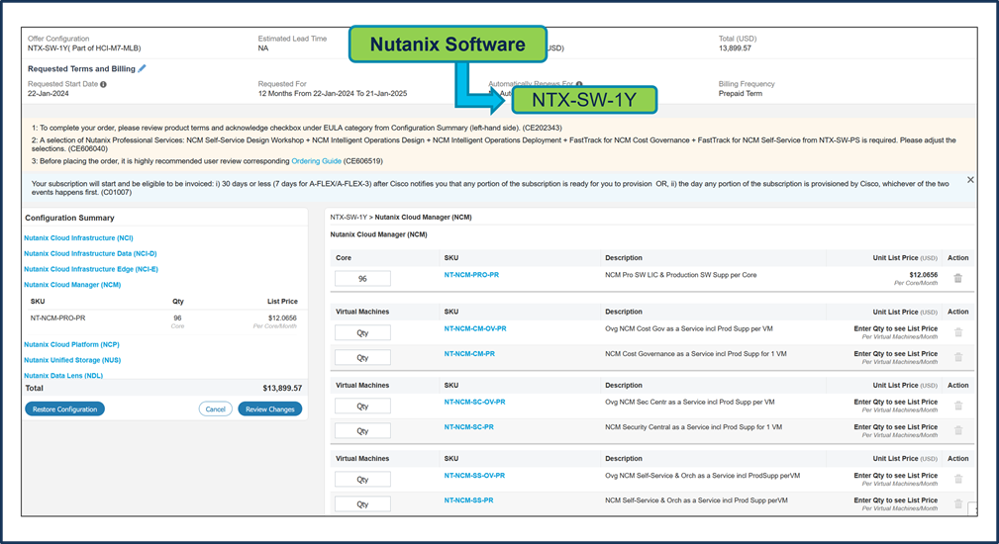Open Nutanix Data Lens (NDL) category
Image resolution: width=999 pixels, height=544 pixels.
pyautogui.click(x=63, y=376)
